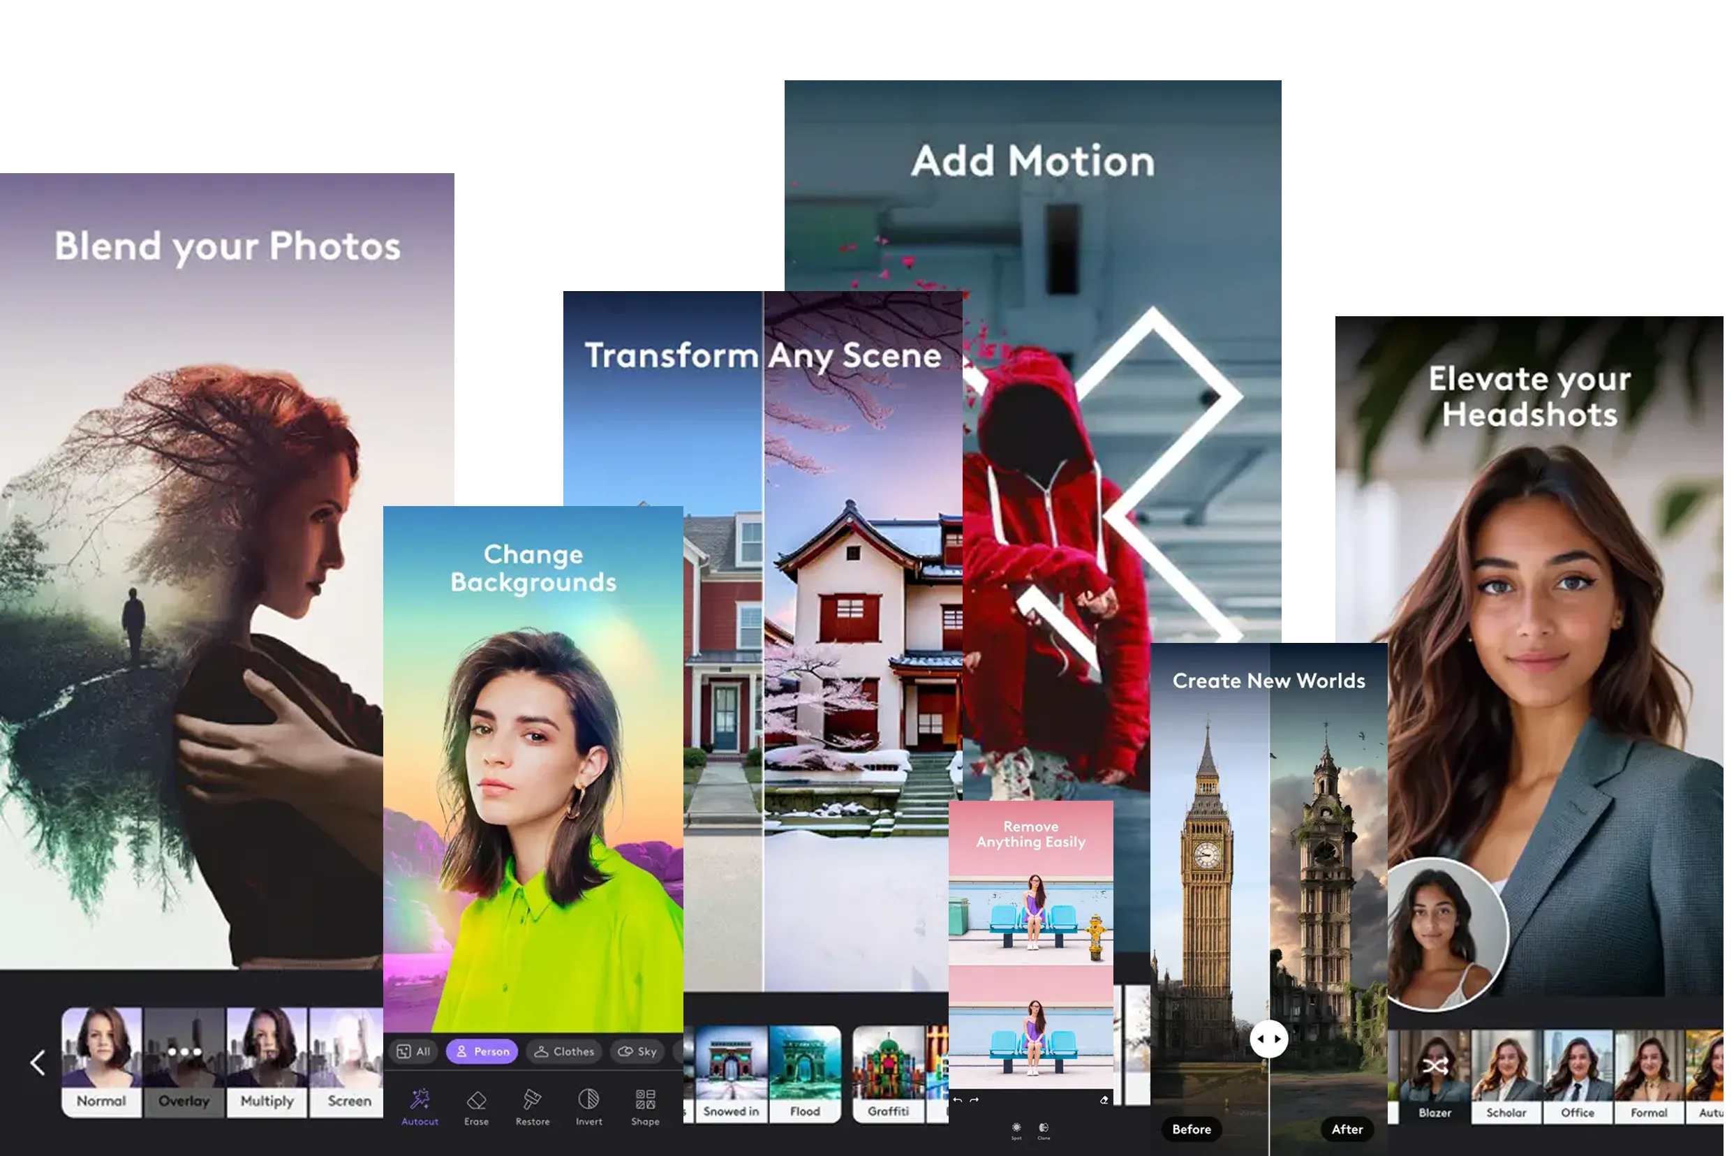Choose the Office headshot style

(1577, 1076)
